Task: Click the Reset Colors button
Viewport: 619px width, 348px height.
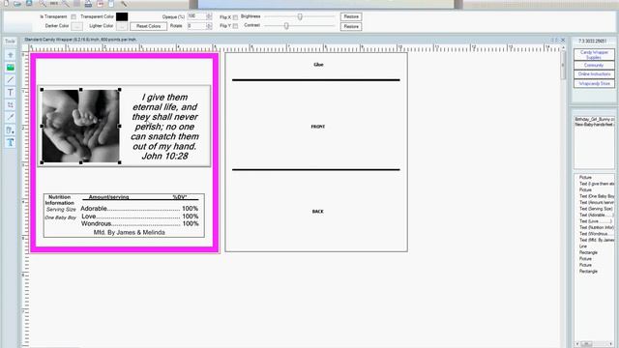Action: tap(148, 26)
